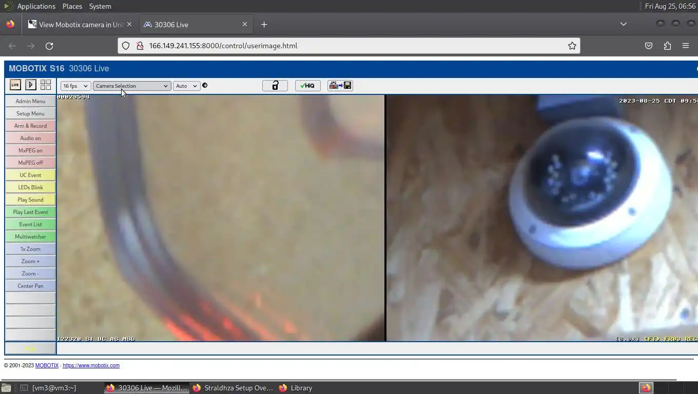Click Play Sound

[30, 200]
